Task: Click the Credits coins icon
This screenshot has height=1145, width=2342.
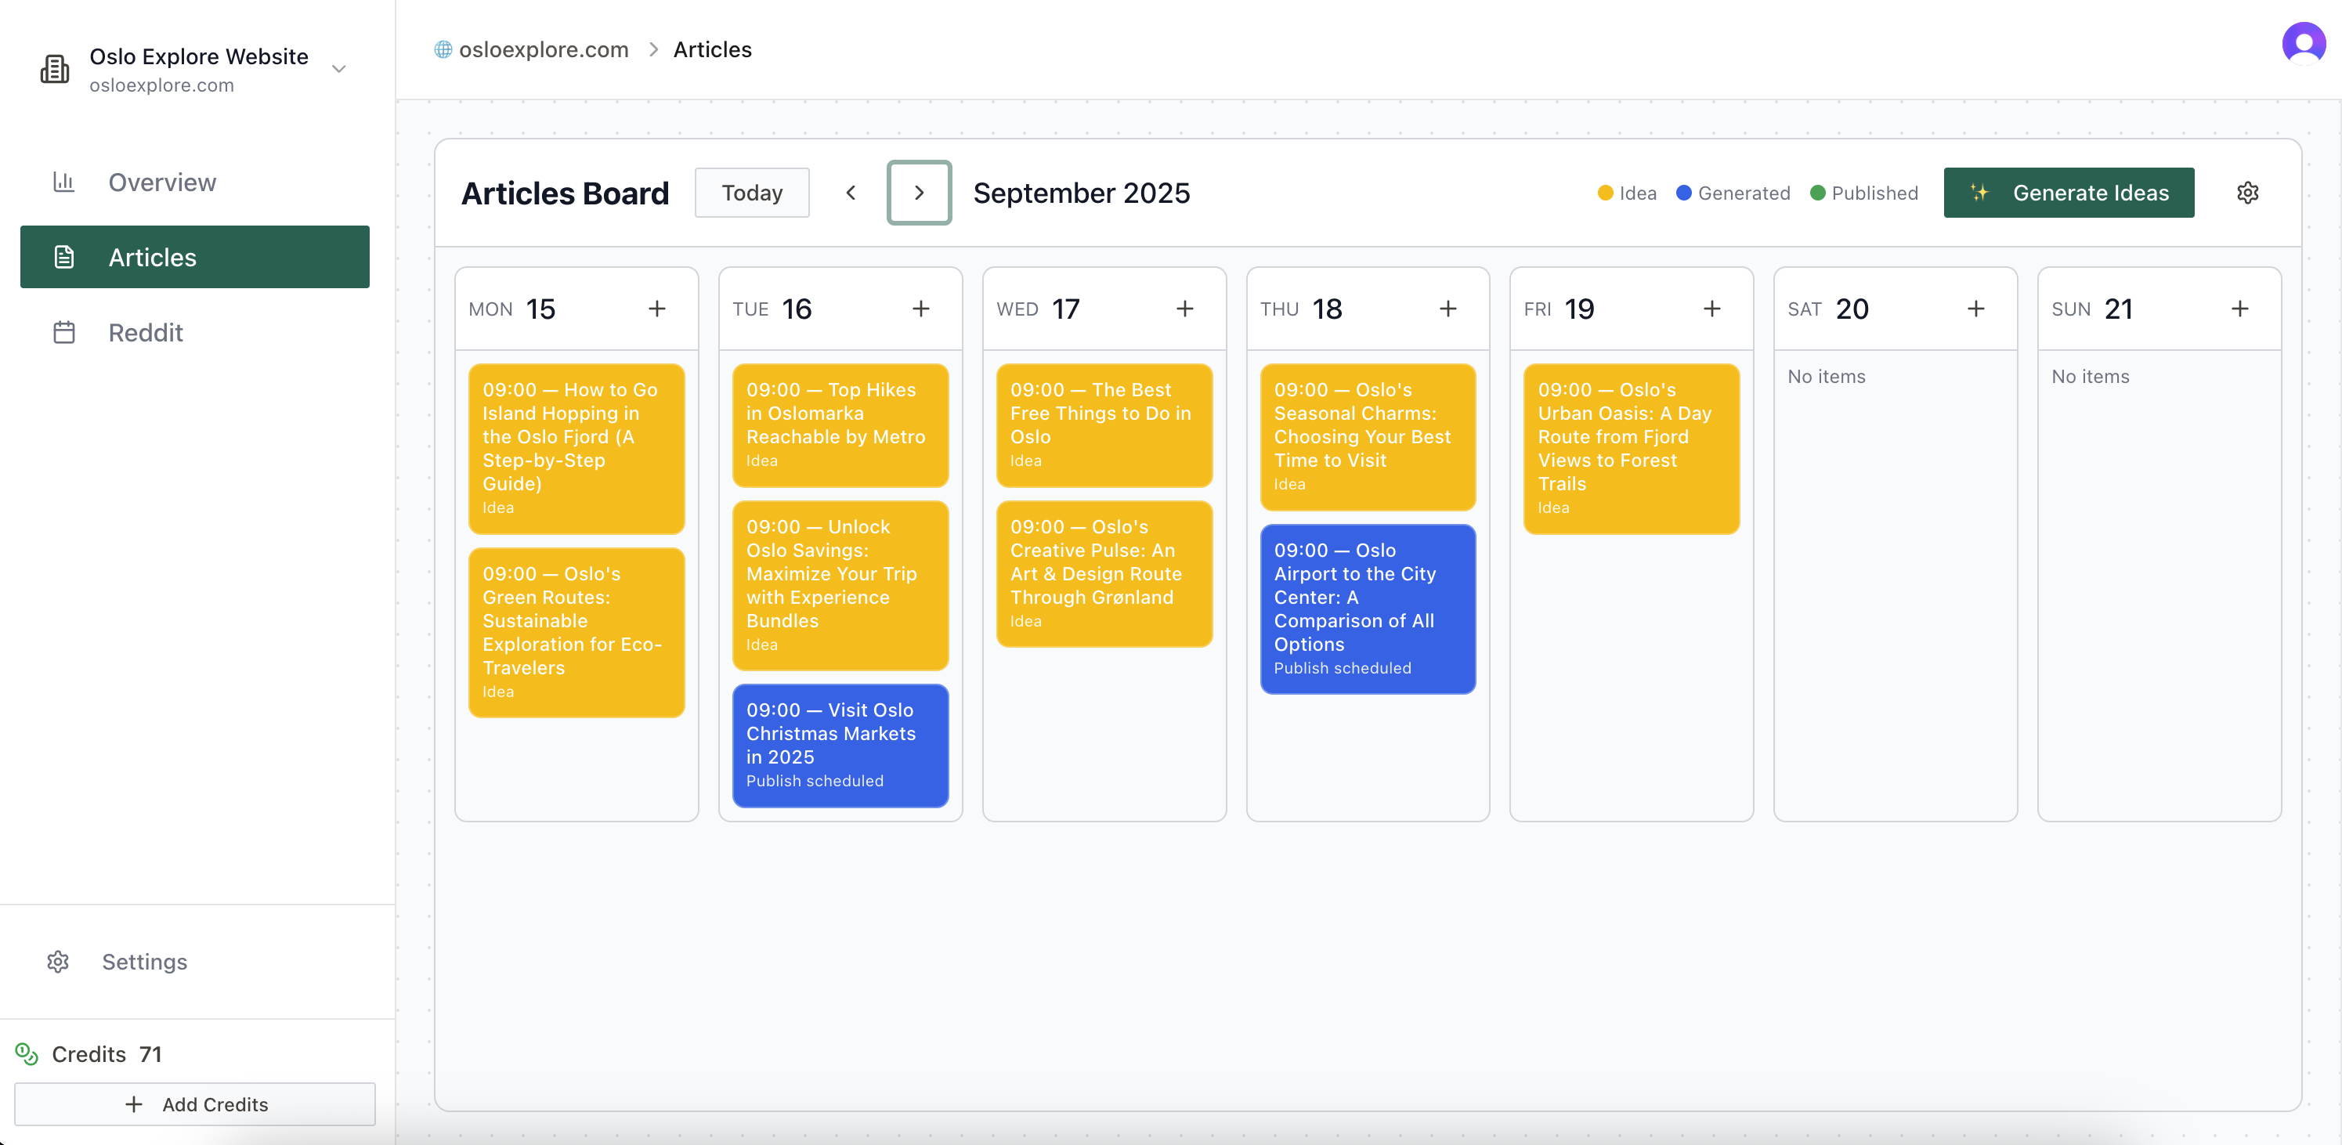Action: tap(27, 1053)
